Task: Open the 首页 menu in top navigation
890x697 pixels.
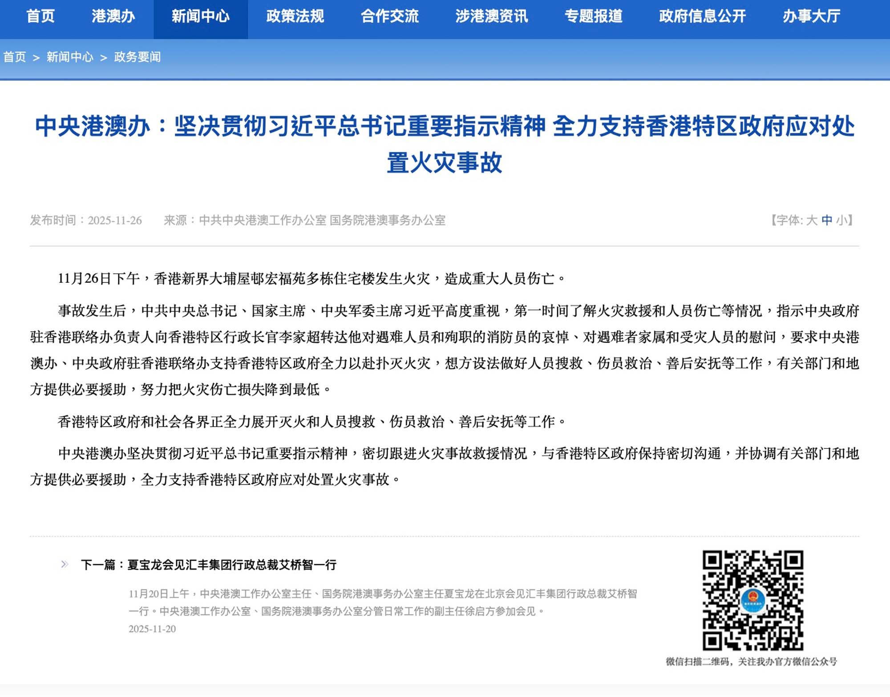Action: (40, 16)
